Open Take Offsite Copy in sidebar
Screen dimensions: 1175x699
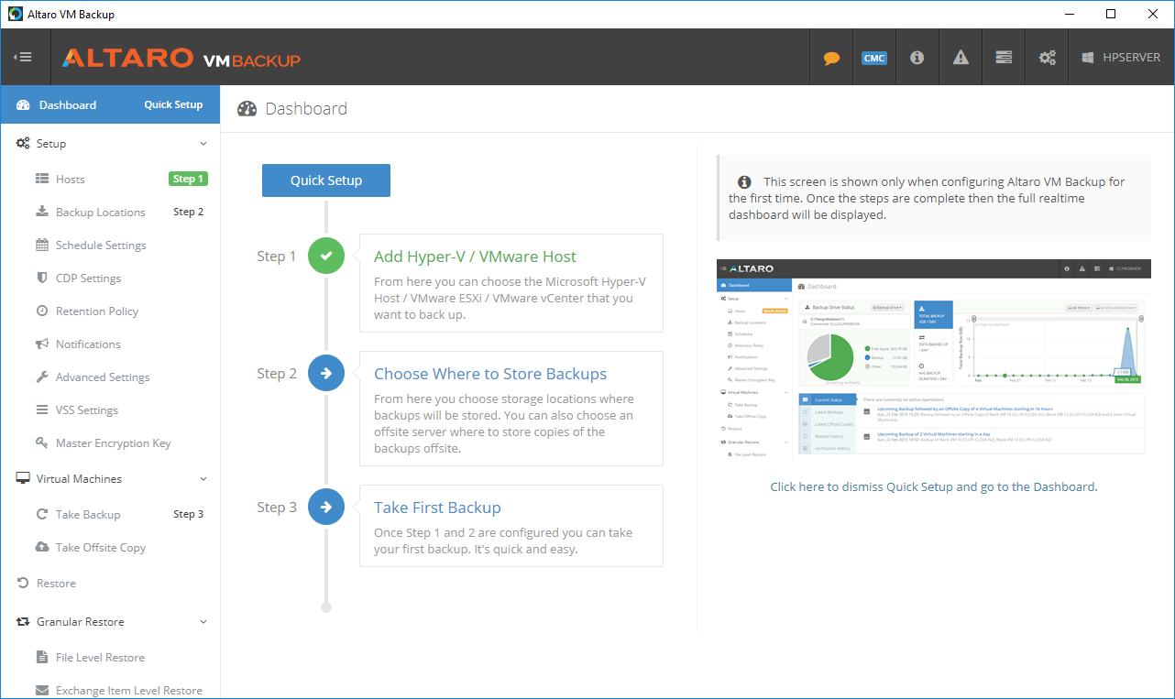(101, 548)
